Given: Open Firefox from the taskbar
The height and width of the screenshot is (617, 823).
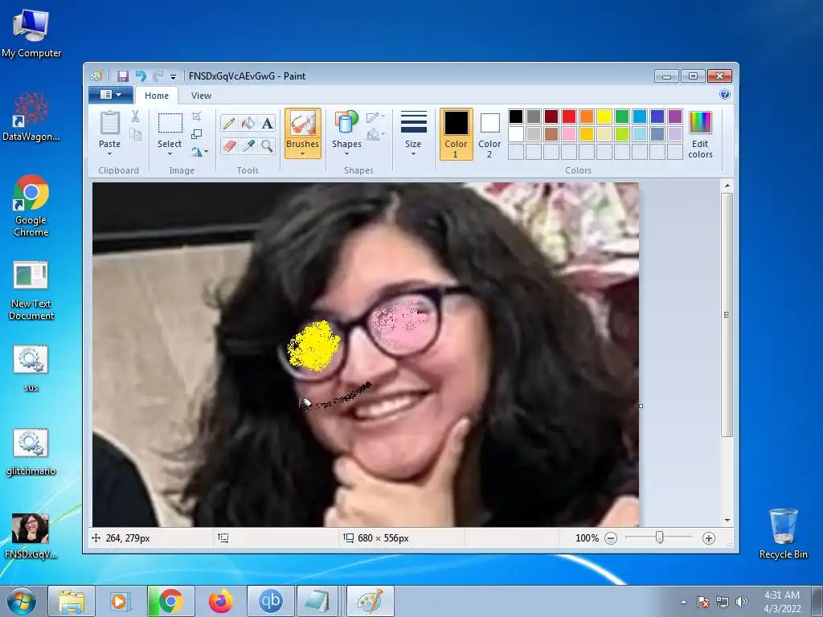Looking at the screenshot, I should tap(220, 601).
